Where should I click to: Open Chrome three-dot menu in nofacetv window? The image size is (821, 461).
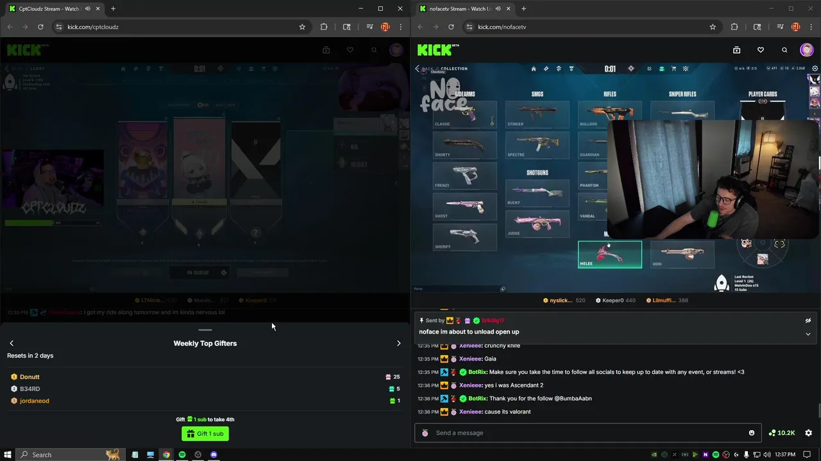tap(811, 27)
